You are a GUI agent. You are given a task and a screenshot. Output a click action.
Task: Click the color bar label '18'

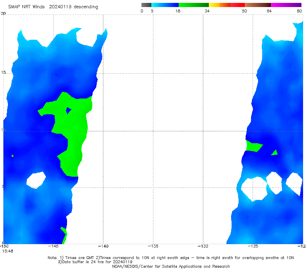pos(178,11)
